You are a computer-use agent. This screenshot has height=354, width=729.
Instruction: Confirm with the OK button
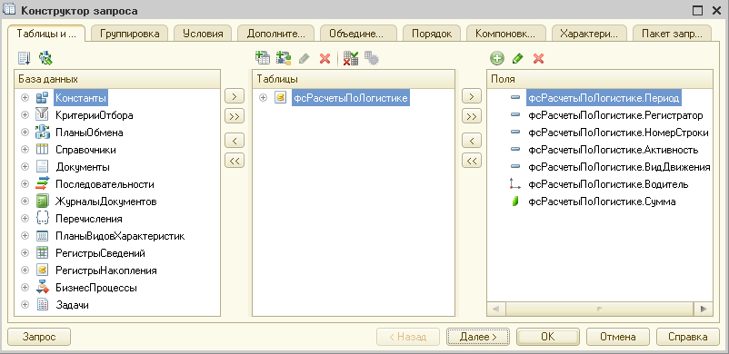coord(548,337)
